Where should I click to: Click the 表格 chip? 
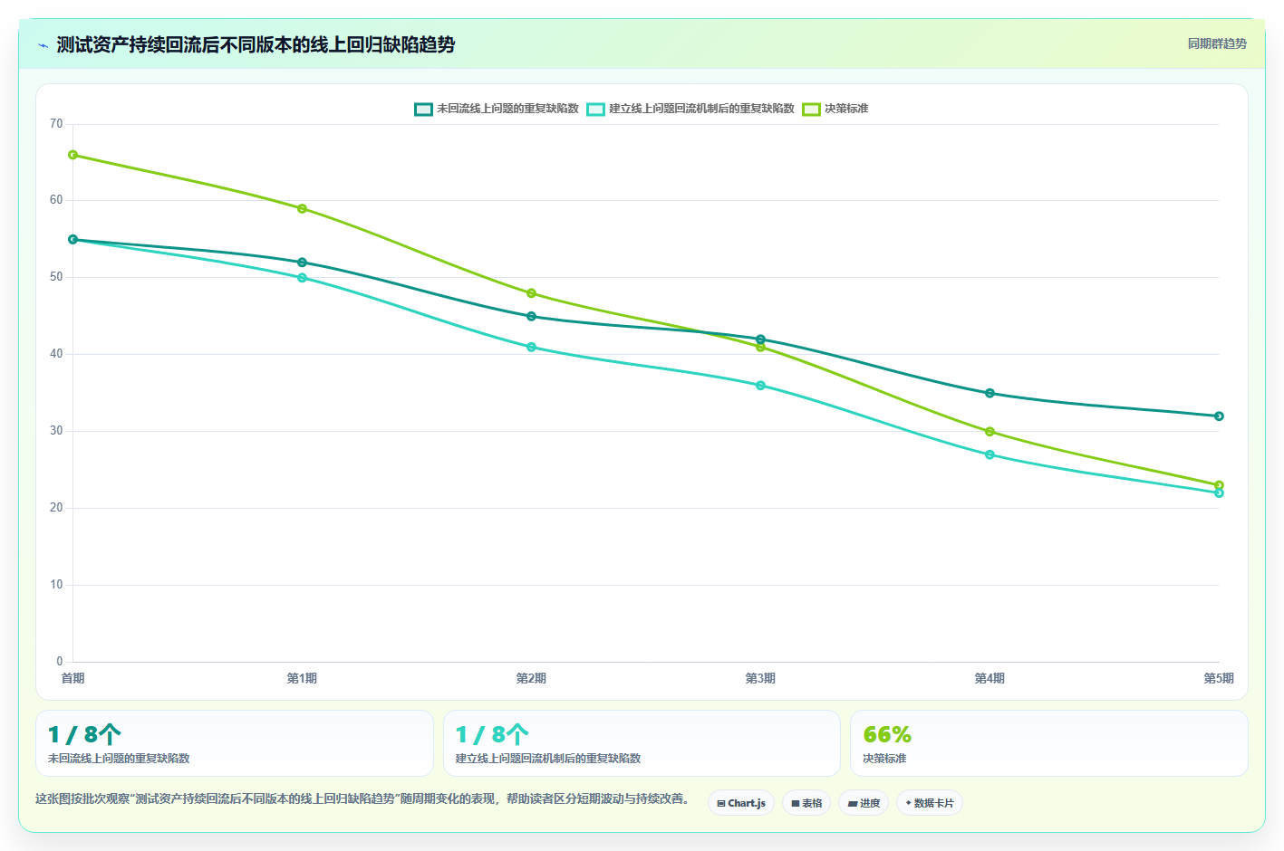point(806,803)
